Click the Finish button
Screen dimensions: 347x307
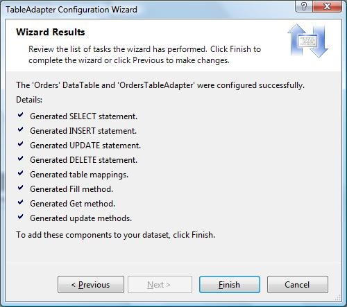click(230, 285)
